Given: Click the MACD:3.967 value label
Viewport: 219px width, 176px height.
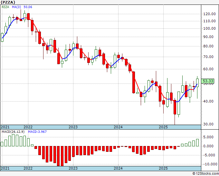Looking at the screenshot, I should click(37, 132).
